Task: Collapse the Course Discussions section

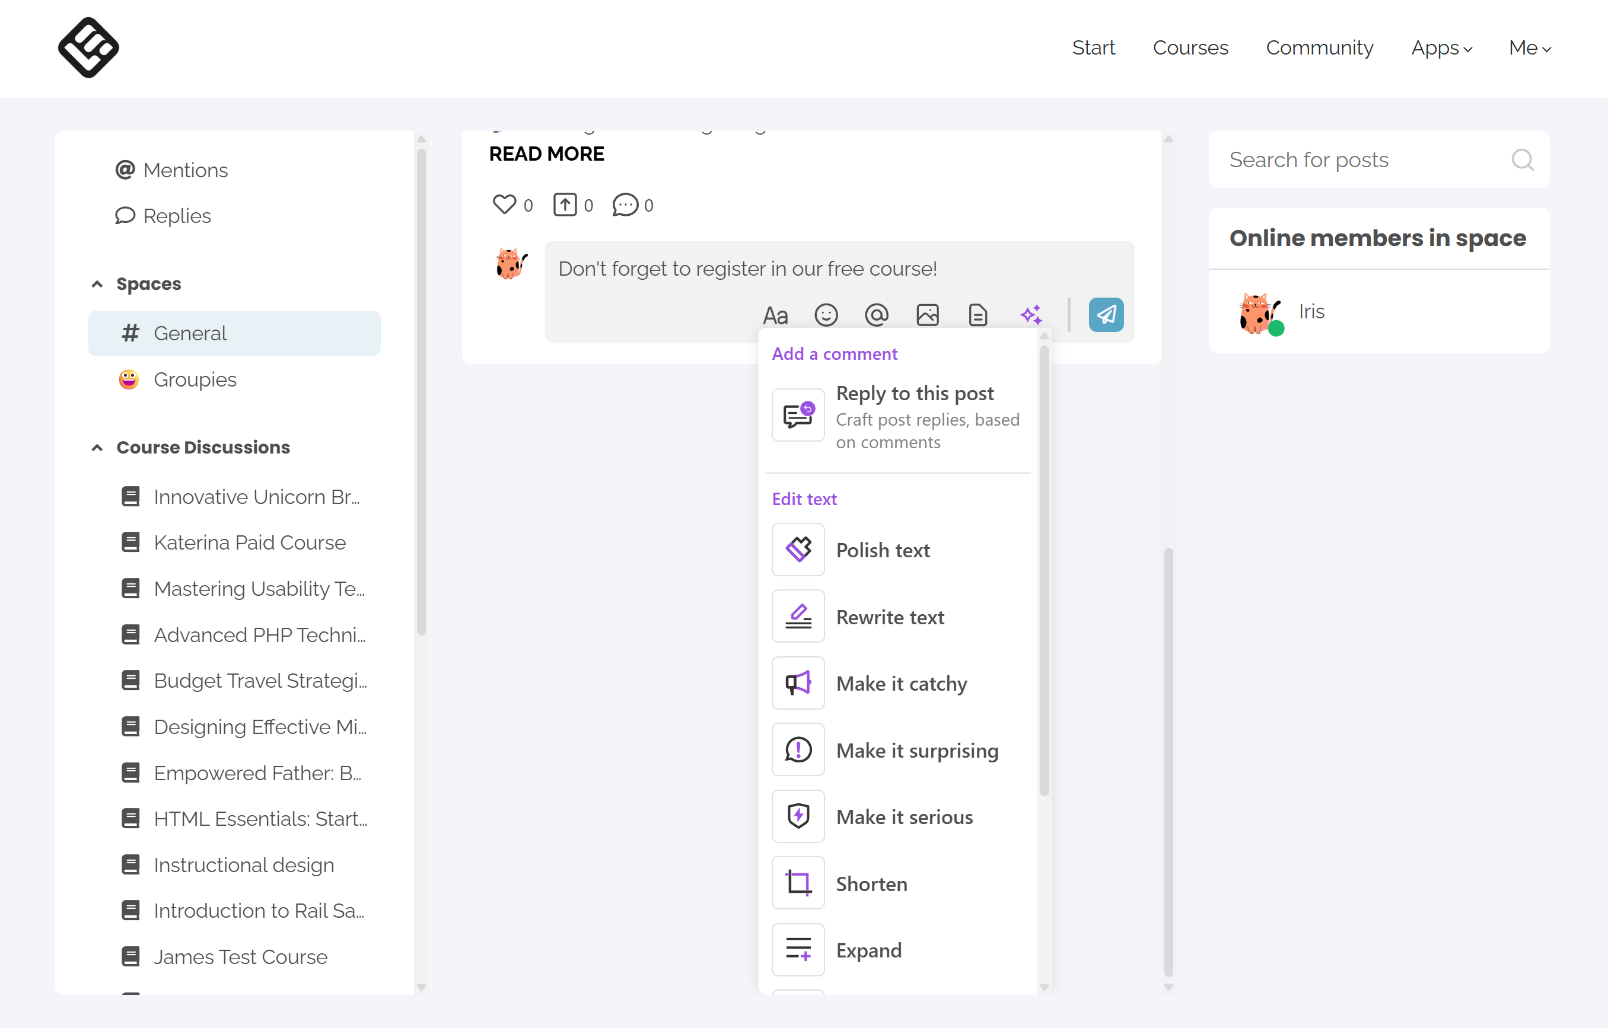Action: [97, 447]
